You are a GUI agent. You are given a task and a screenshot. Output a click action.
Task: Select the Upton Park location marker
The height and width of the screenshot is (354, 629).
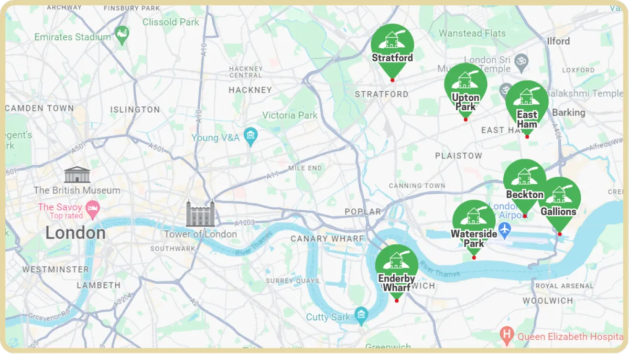coord(465,91)
